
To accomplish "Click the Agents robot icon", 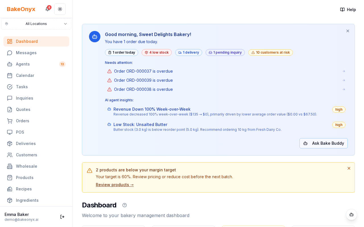I will (x=10, y=64).
